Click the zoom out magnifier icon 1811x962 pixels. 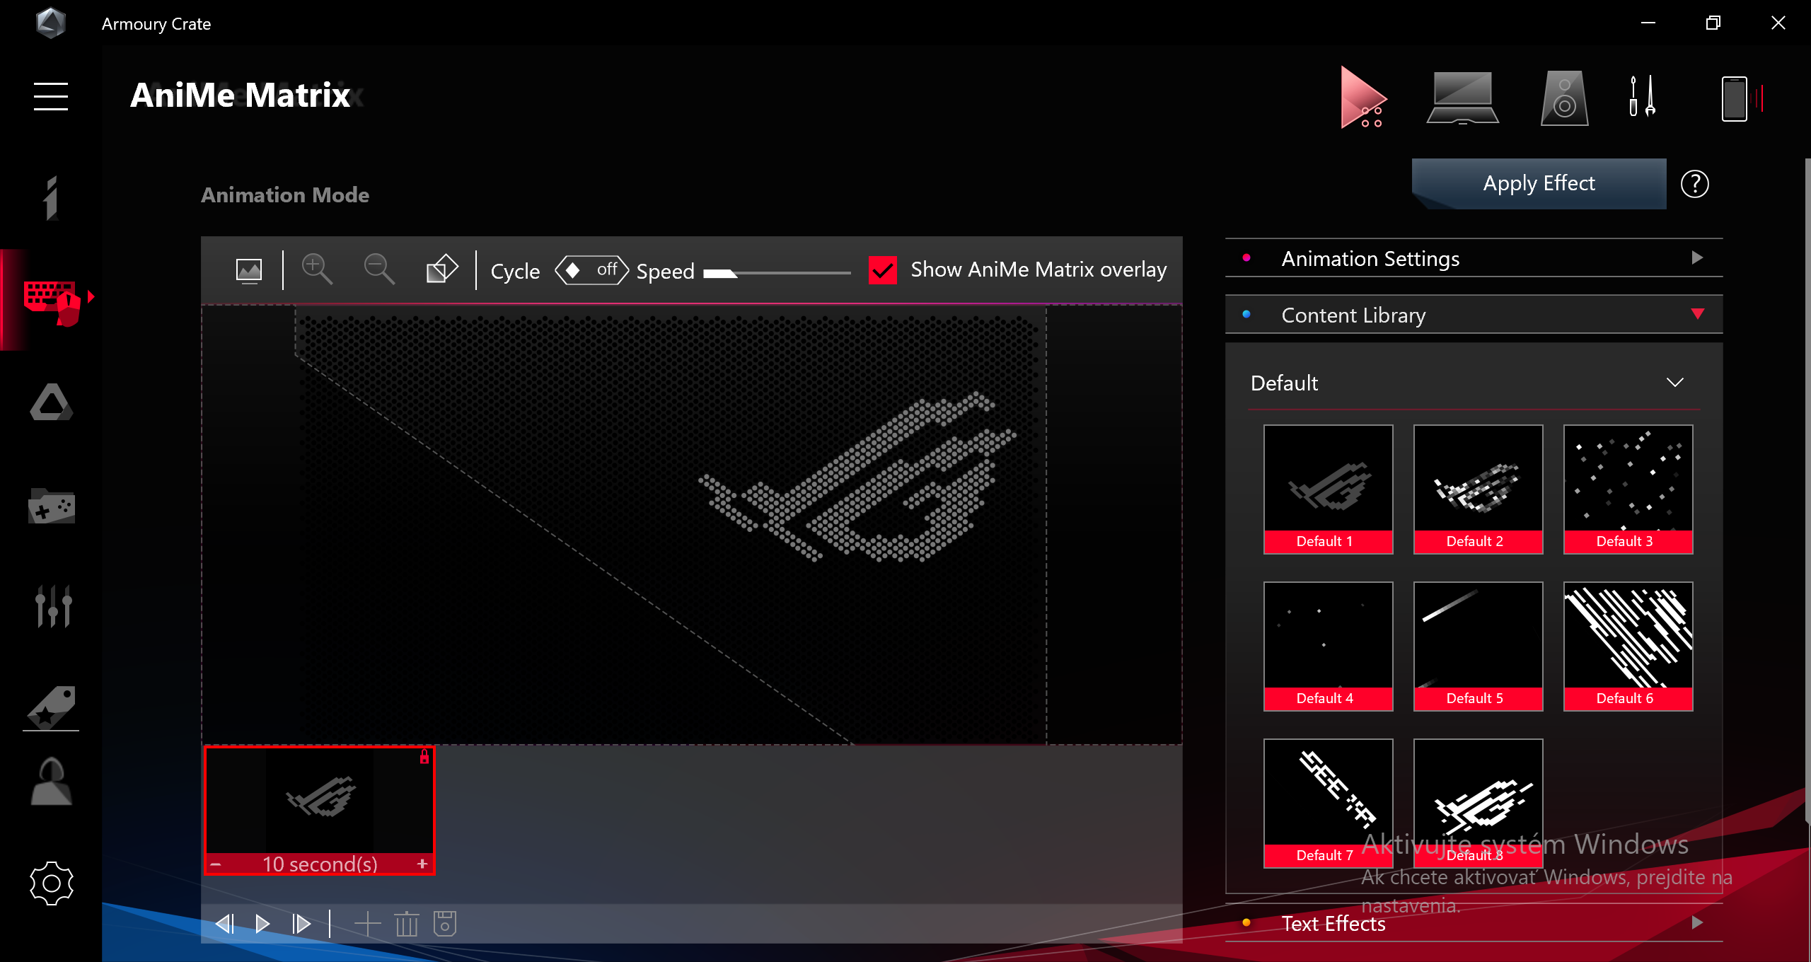(379, 270)
